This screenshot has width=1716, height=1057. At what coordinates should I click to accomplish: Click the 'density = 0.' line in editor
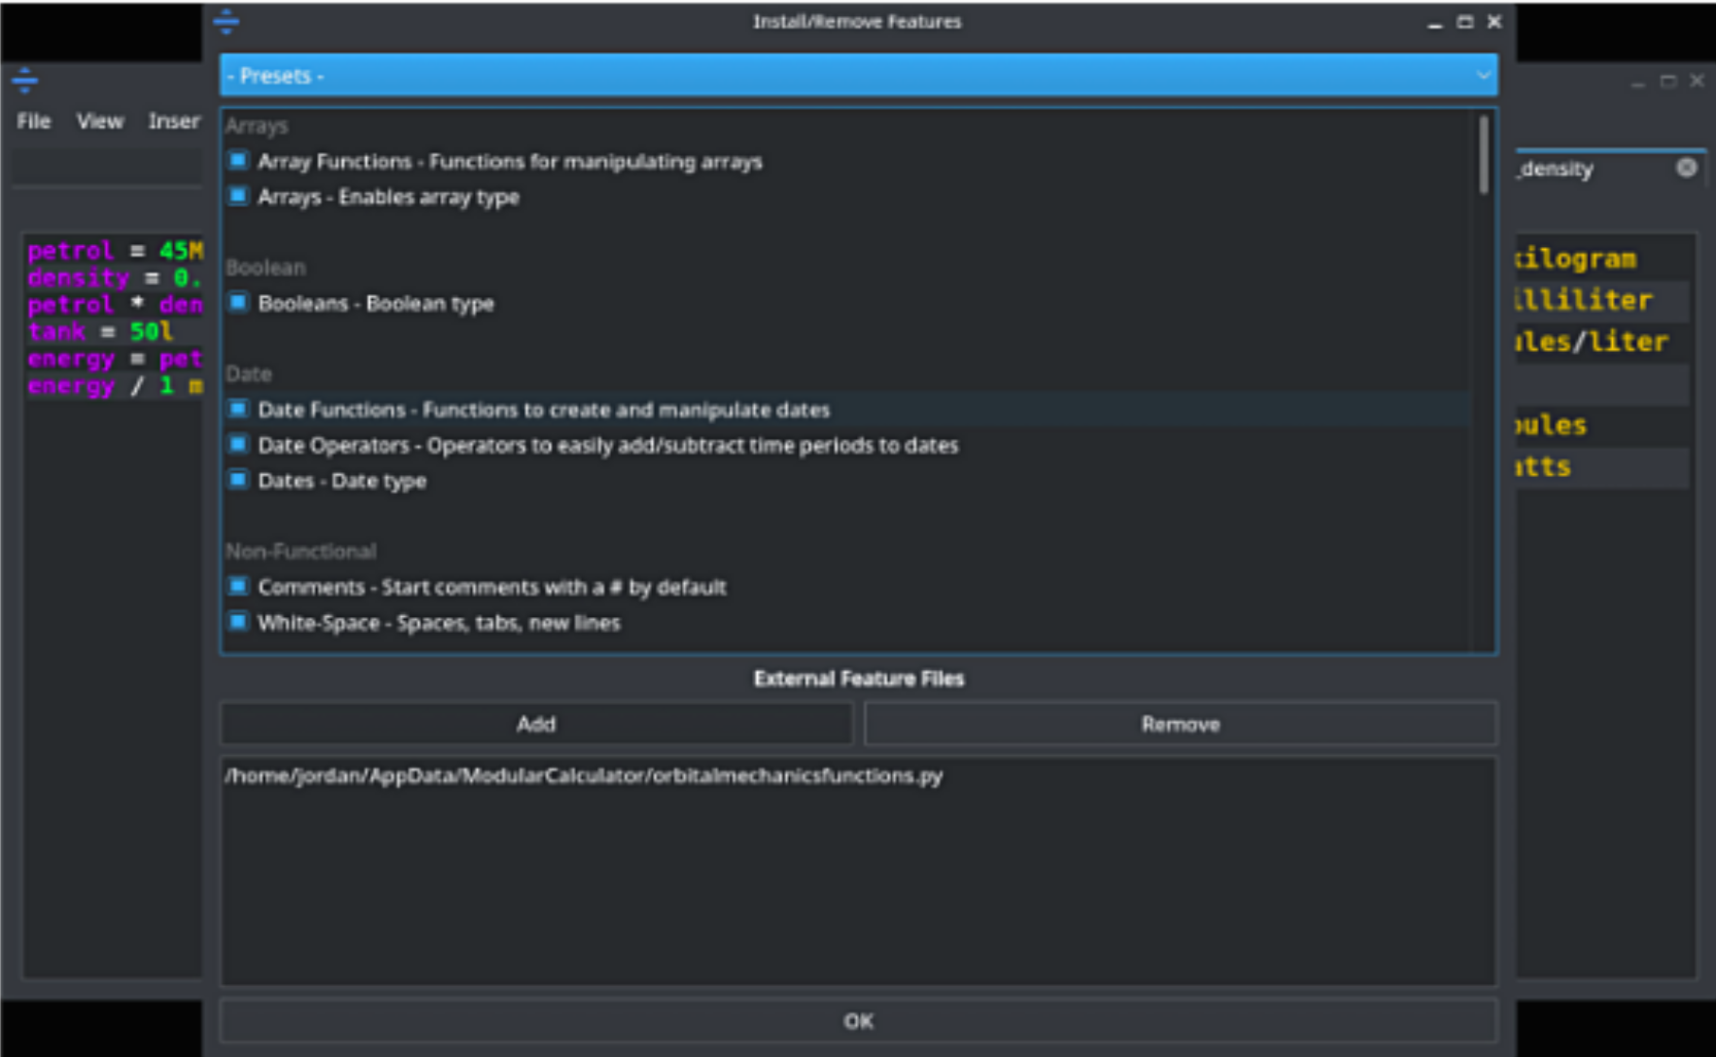pos(114,278)
